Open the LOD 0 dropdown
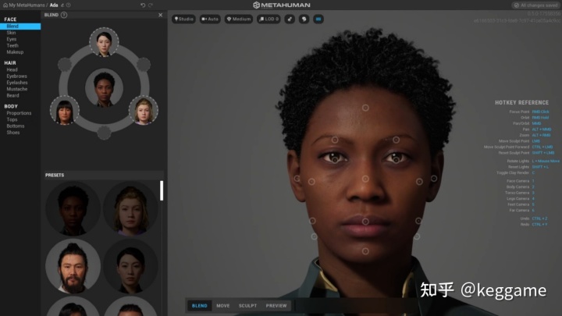Image resolution: width=562 pixels, height=316 pixels. pos(269,19)
